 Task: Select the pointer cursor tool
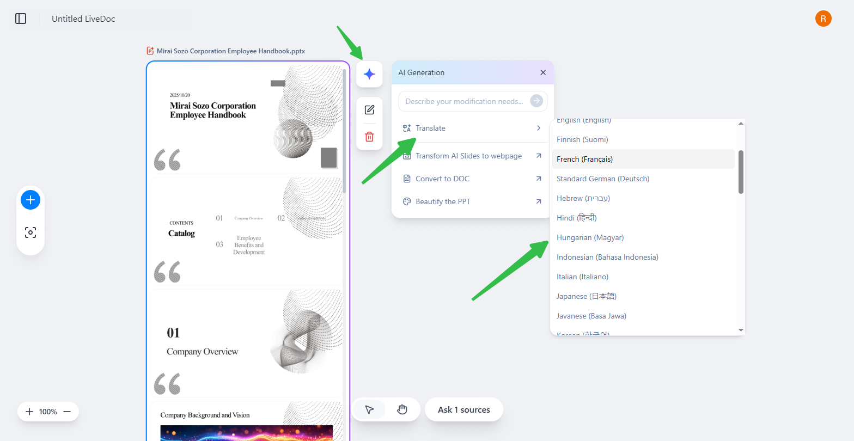click(369, 409)
